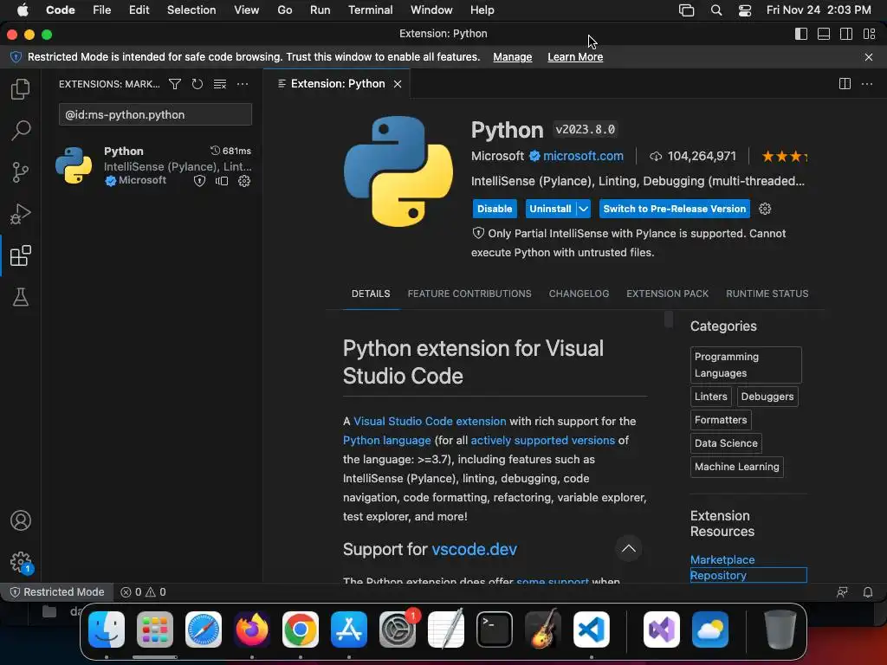Open Google Chrome from the dock

(x=301, y=629)
